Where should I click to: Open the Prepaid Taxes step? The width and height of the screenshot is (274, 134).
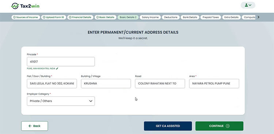pyautogui.click(x=211, y=17)
